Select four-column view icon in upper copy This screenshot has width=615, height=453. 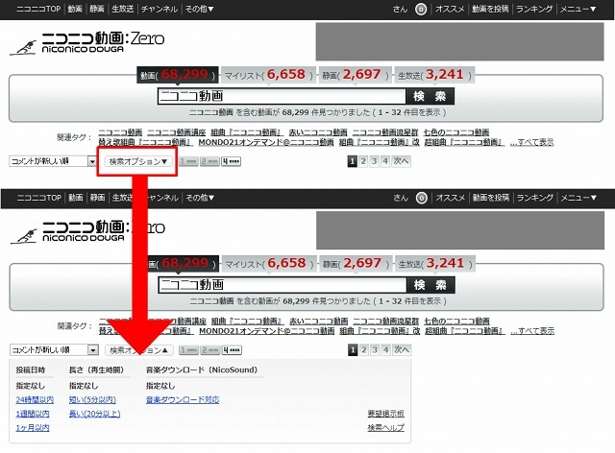pos(231,161)
